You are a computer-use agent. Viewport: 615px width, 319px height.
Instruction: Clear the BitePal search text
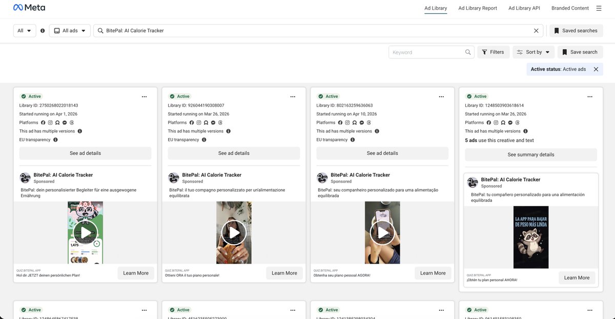(x=536, y=31)
